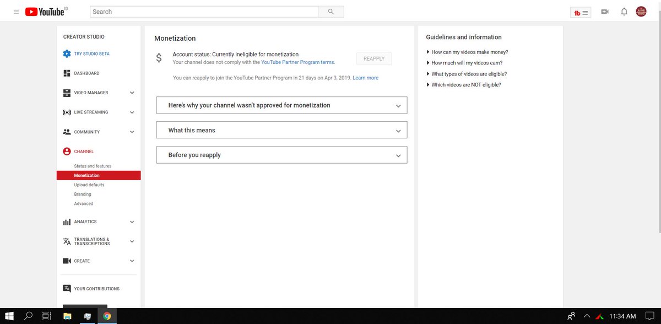Focus the YouTube search field
This screenshot has height=324, width=661.
(204, 12)
